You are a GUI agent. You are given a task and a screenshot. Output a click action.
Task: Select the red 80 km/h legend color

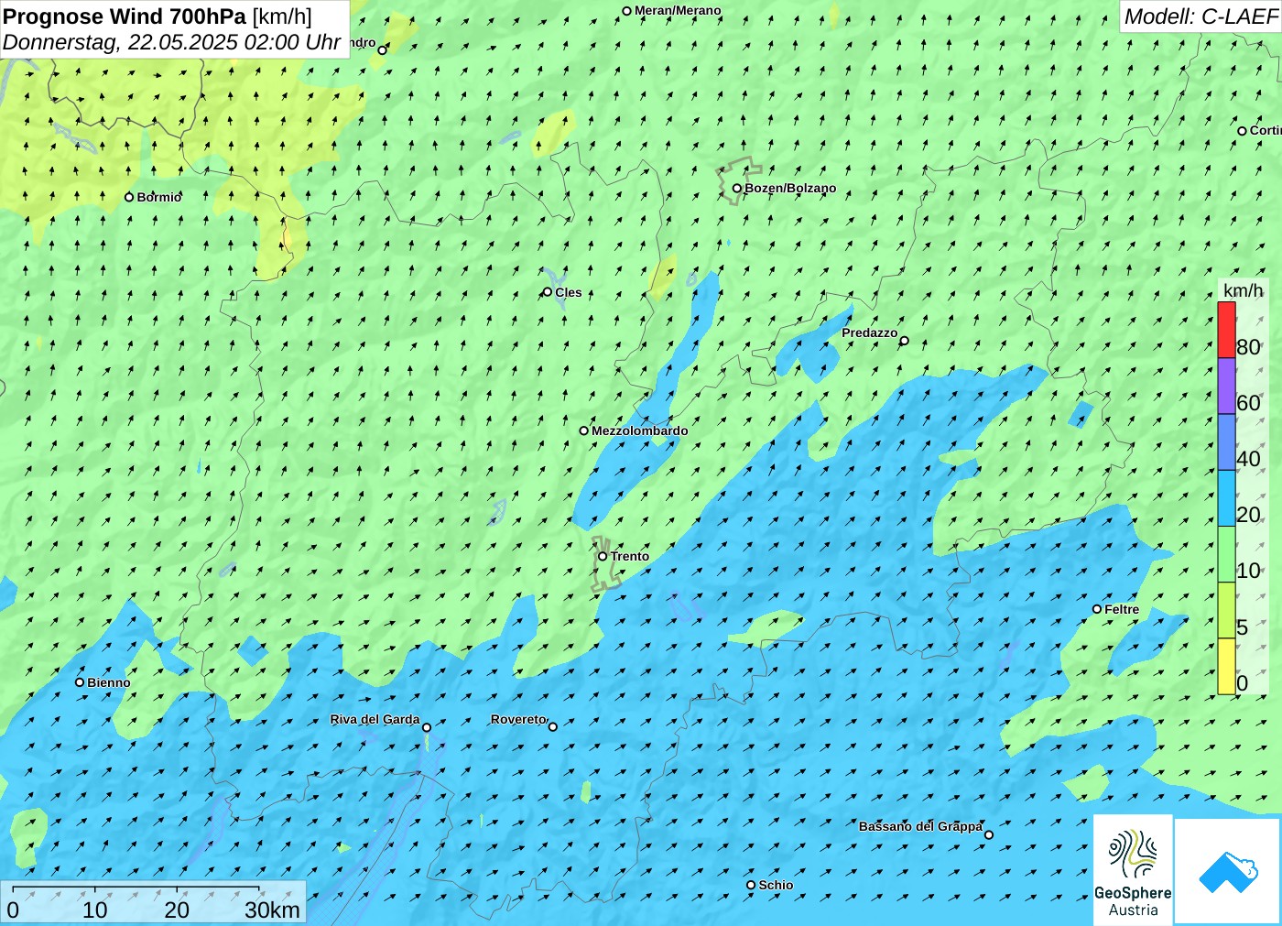1226,330
